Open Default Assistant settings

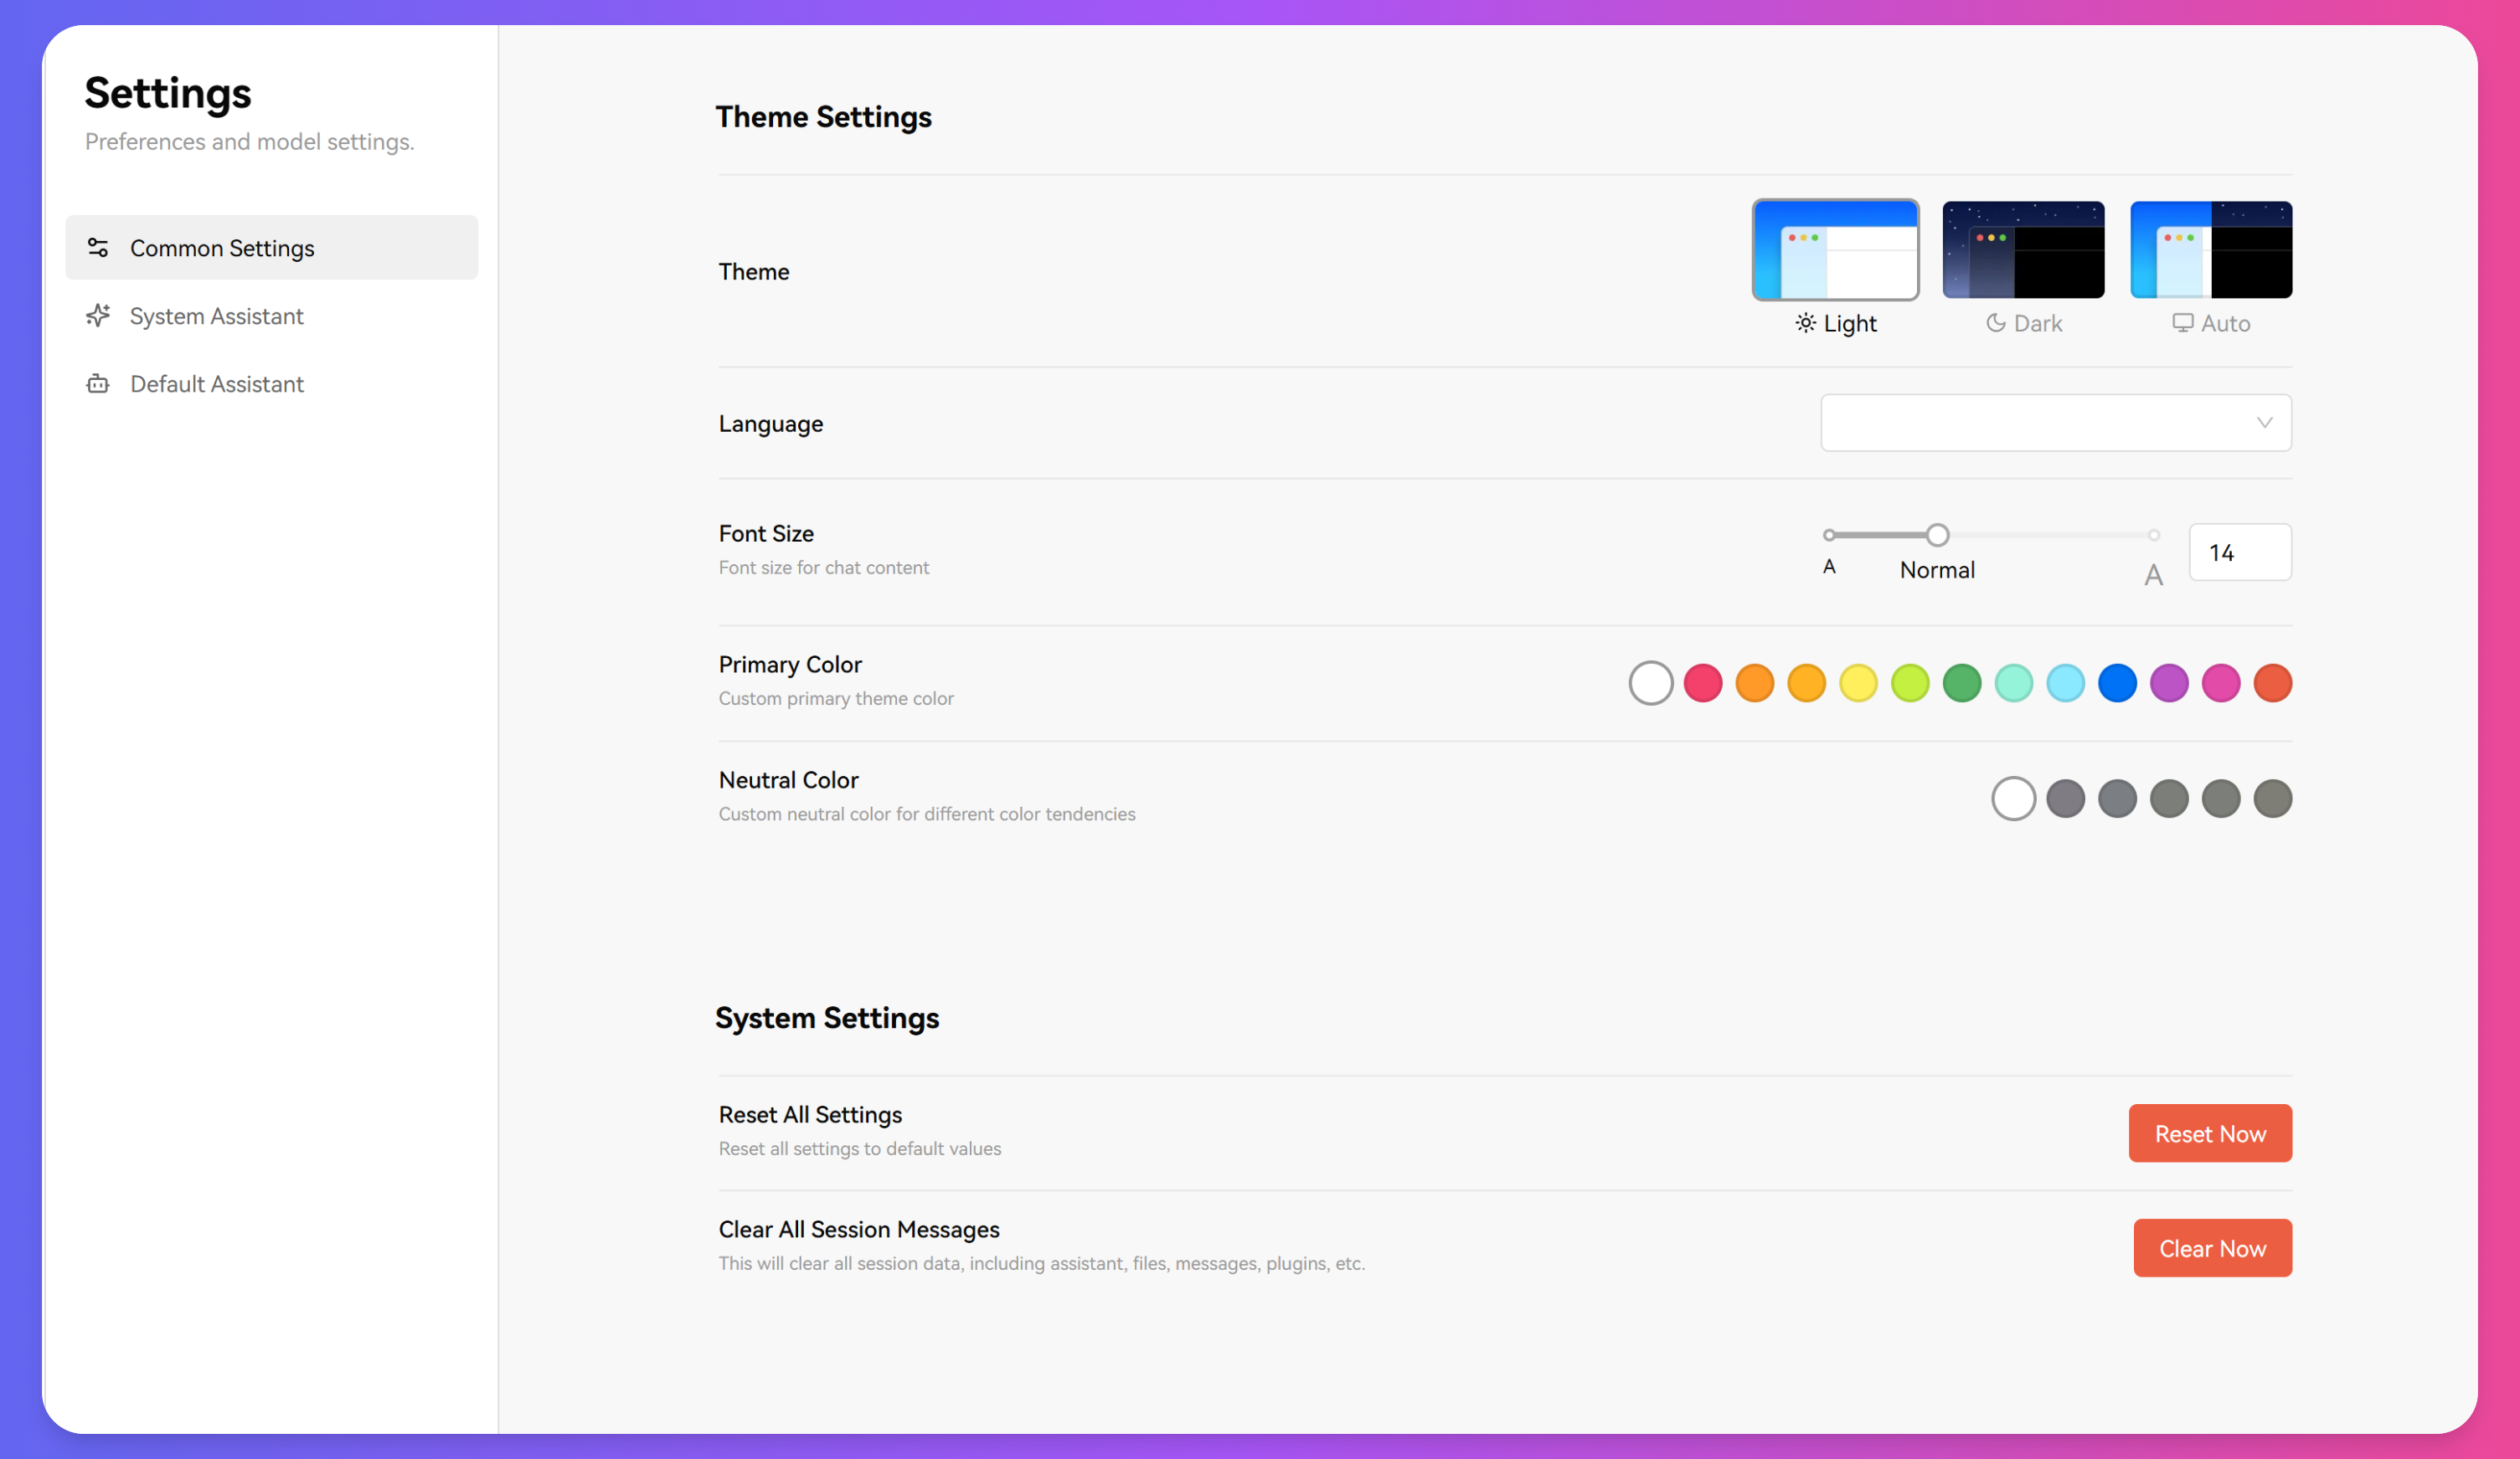click(x=271, y=383)
